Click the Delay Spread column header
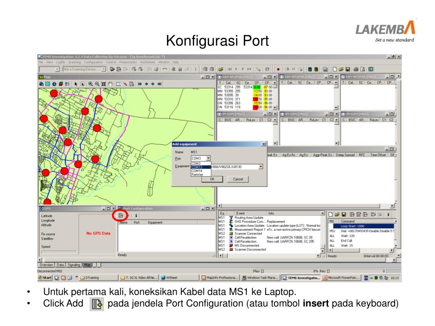The image size is (435, 326). point(345,155)
